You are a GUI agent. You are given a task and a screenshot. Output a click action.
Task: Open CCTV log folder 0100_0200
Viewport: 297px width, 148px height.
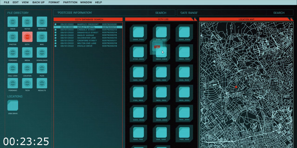(161, 32)
